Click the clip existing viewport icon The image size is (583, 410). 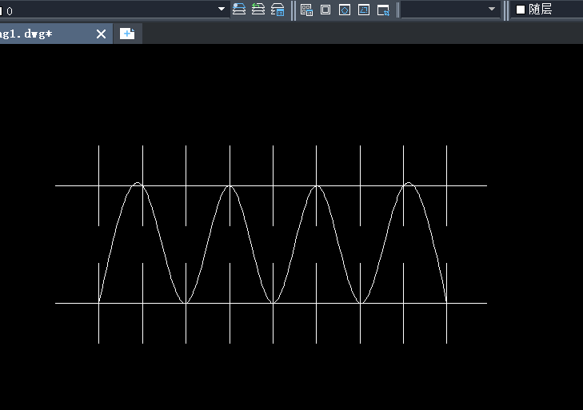coord(383,10)
